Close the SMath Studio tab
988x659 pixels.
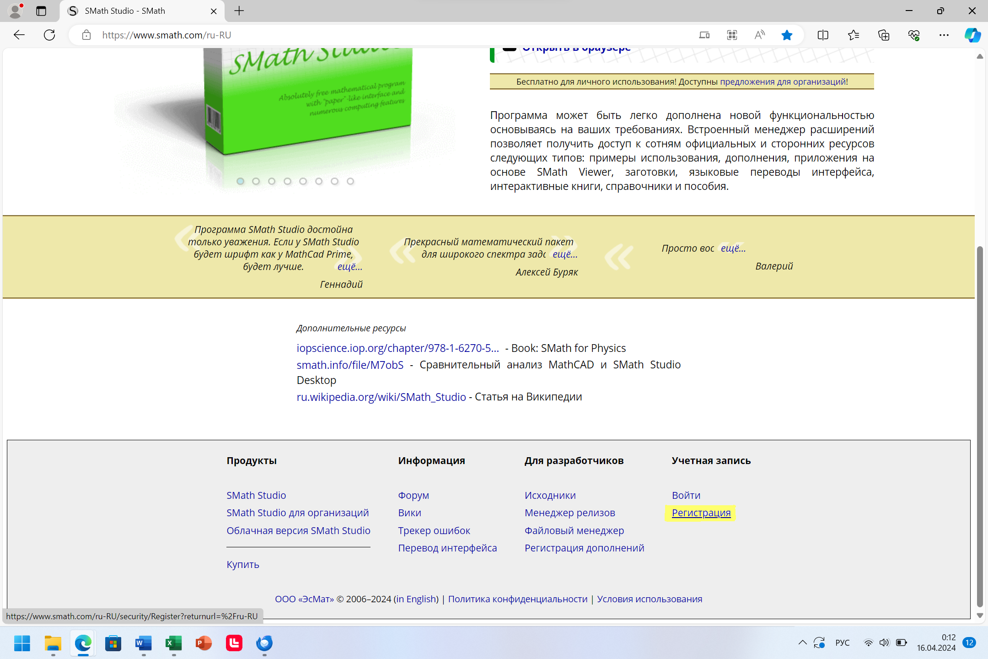[214, 11]
